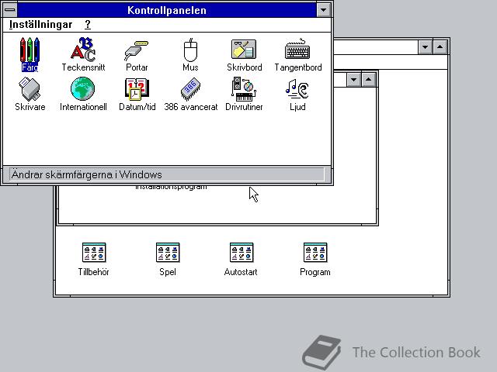Image resolution: width=497 pixels, height=372 pixels.
Task: Minimize the Kontrollpanelen window with down arrow
Action: (x=323, y=10)
